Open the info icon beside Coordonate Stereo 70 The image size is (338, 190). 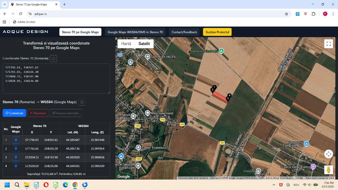53,59
